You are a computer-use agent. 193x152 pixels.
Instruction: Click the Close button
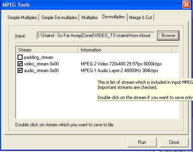coord(174,142)
